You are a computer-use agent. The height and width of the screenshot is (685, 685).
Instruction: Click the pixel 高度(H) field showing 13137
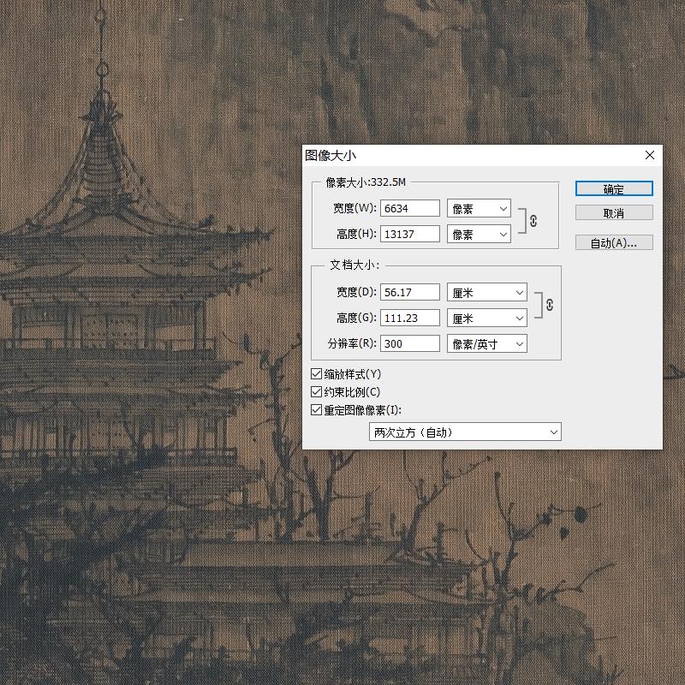tap(410, 234)
